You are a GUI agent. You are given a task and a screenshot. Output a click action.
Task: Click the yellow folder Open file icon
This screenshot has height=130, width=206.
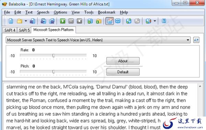click(20, 21)
